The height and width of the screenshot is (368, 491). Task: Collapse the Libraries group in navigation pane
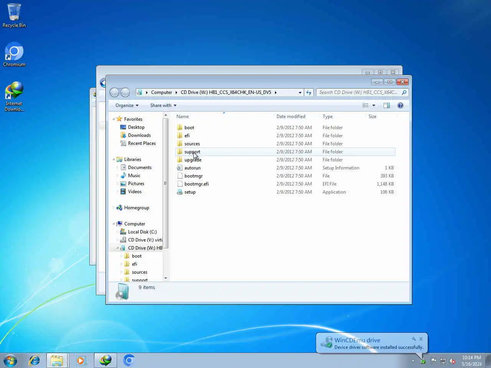click(114, 159)
